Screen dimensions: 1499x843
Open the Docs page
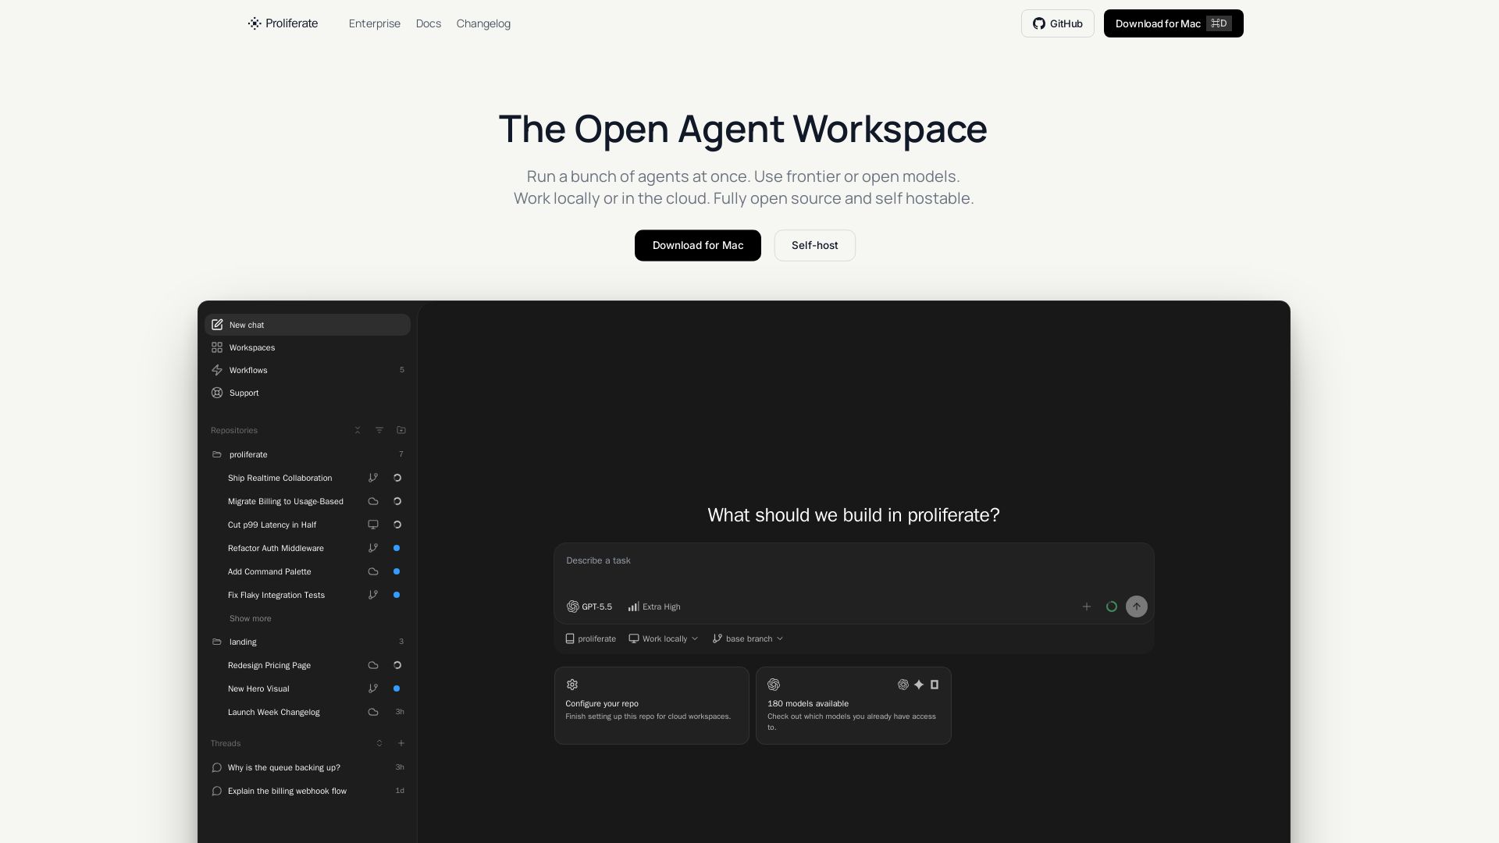[429, 23]
